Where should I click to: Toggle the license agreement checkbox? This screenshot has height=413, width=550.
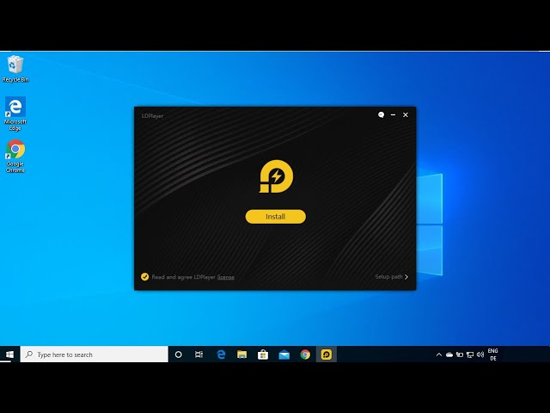point(145,277)
